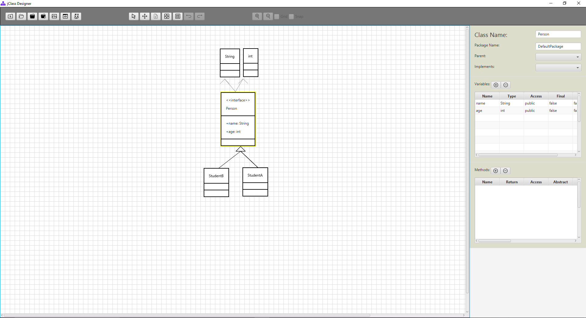Create a new project using the toolbar icon
Viewport: 586px width, 318px height.
pyautogui.click(x=10, y=16)
